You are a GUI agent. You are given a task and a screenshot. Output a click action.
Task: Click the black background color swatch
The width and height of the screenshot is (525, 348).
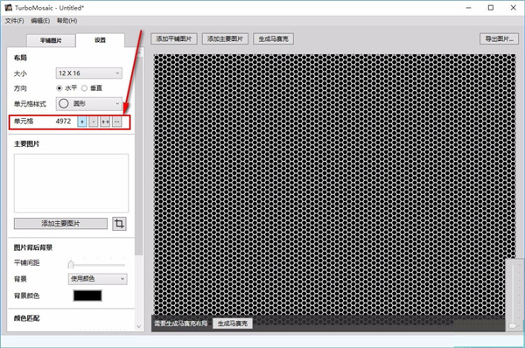[87, 296]
